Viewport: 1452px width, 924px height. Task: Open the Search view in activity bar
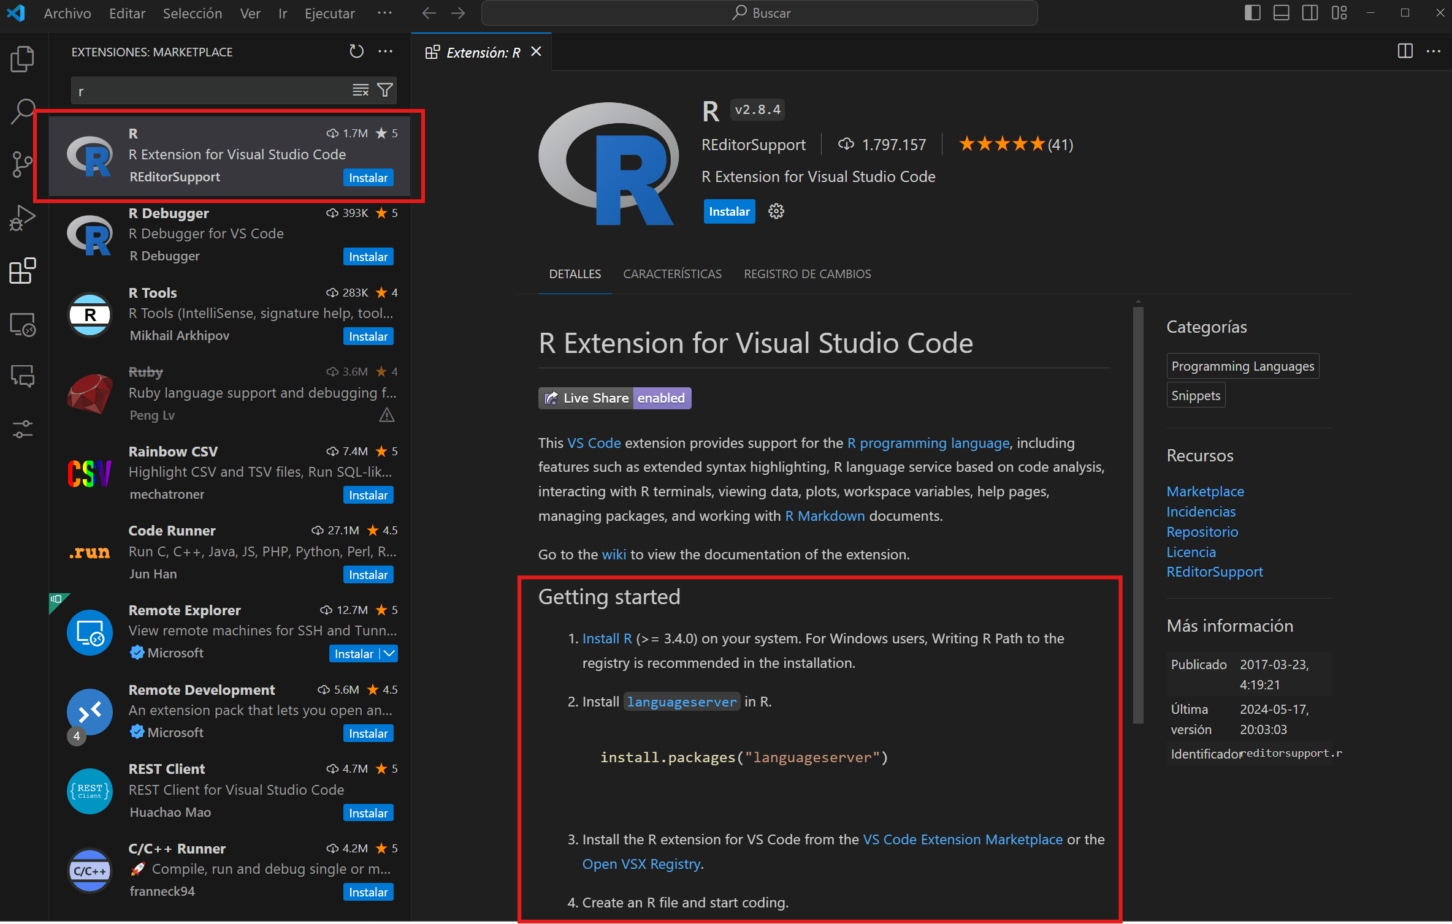(x=23, y=112)
